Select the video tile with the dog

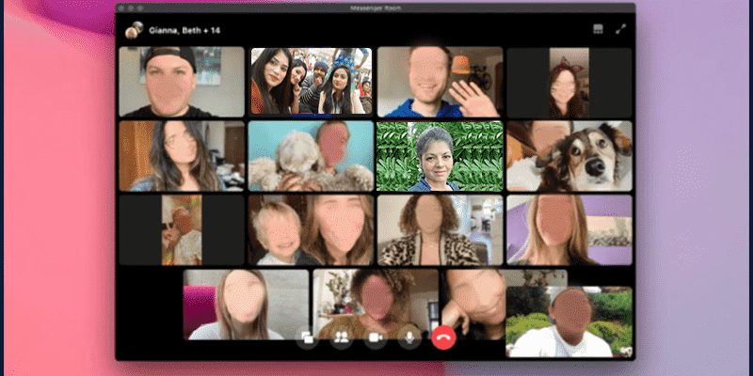click(569, 156)
